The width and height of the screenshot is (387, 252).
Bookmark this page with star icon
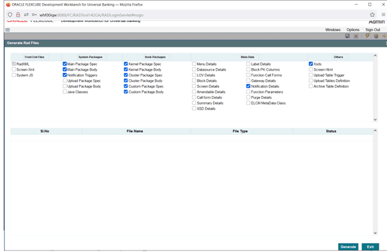[372, 15]
